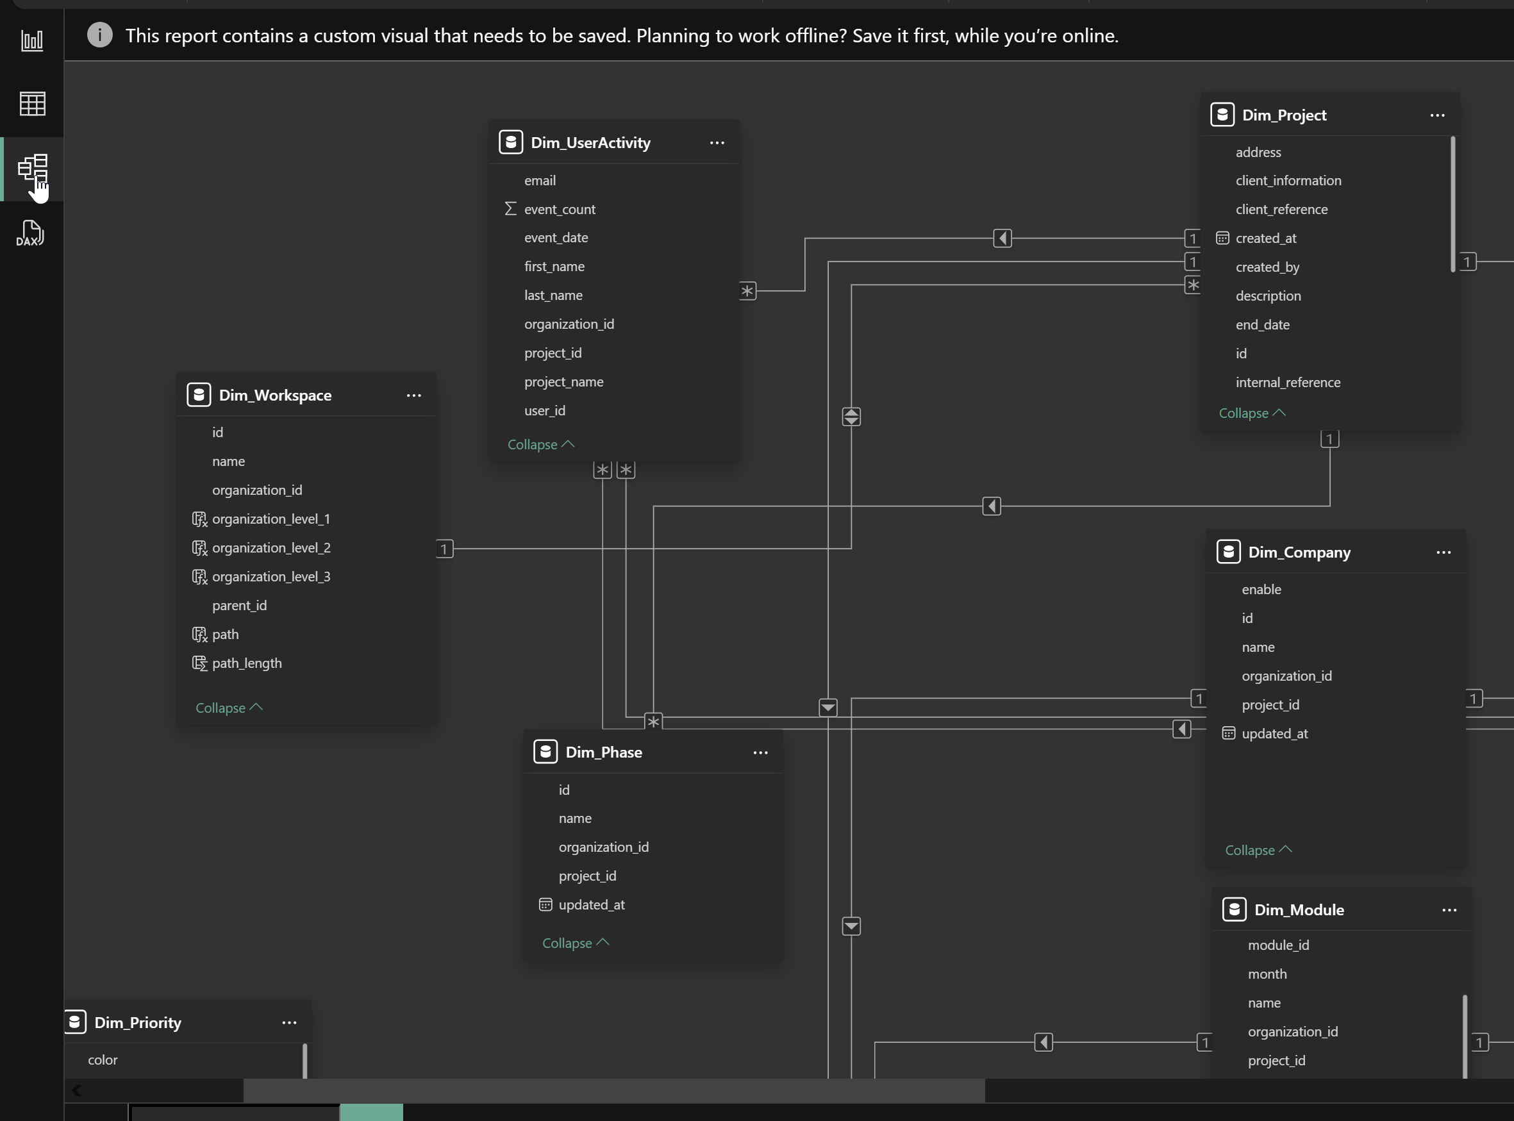The width and height of the screenshot is (1514, 1121).
Task: Click Dim_Module table header
Action: (x=1299, y=910)
